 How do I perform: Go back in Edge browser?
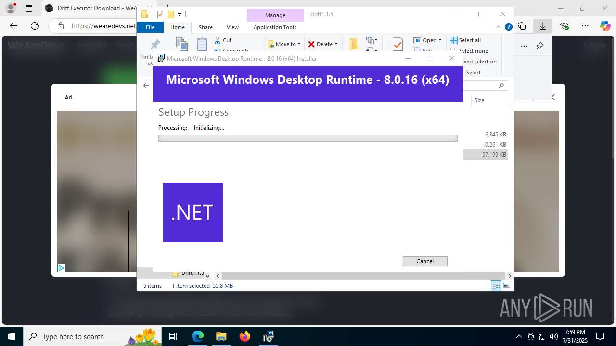pyautogui.click(x=13, y=26)
